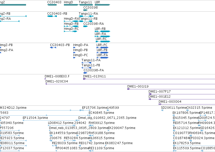Select the LBR-PC protein label
215x152 pixels.
click(x=102, y=45)
